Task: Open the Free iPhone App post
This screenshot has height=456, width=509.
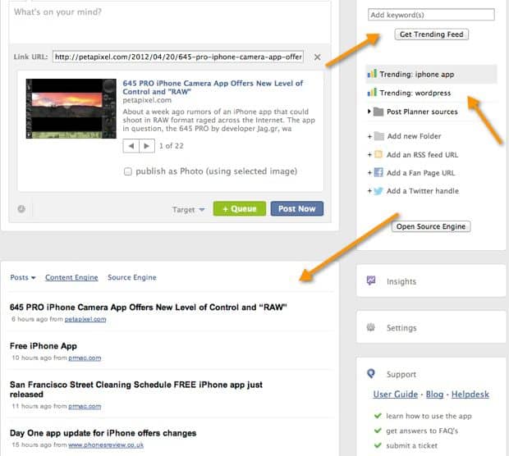Action: (44, 346)
